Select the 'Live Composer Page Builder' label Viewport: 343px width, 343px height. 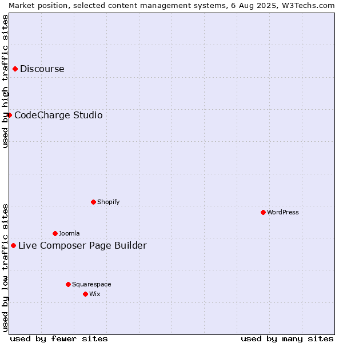[x=82, y=245]
